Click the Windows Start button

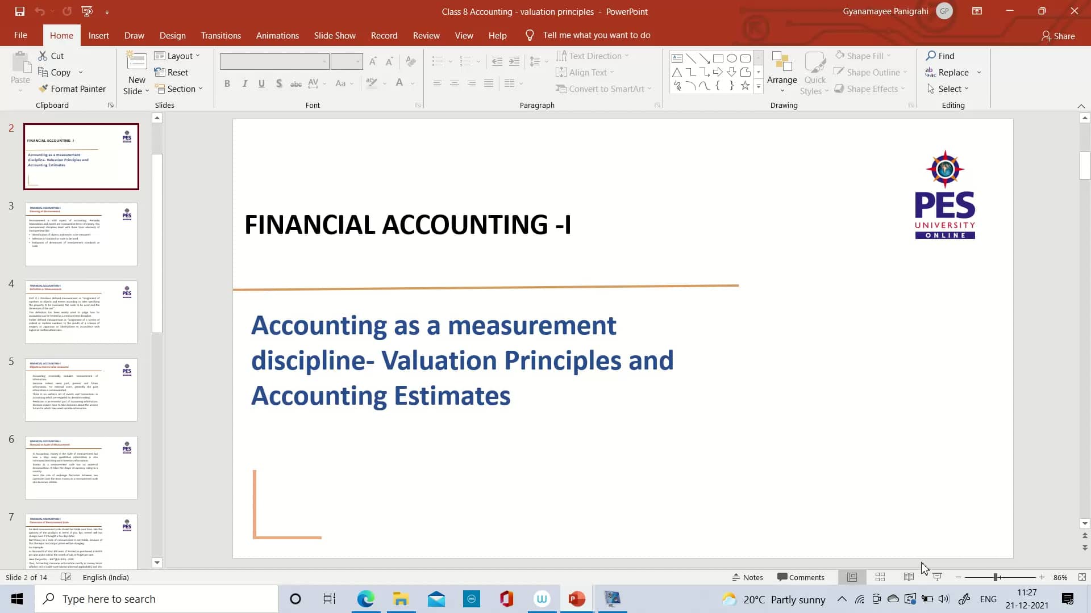click(x=17, y=599)
